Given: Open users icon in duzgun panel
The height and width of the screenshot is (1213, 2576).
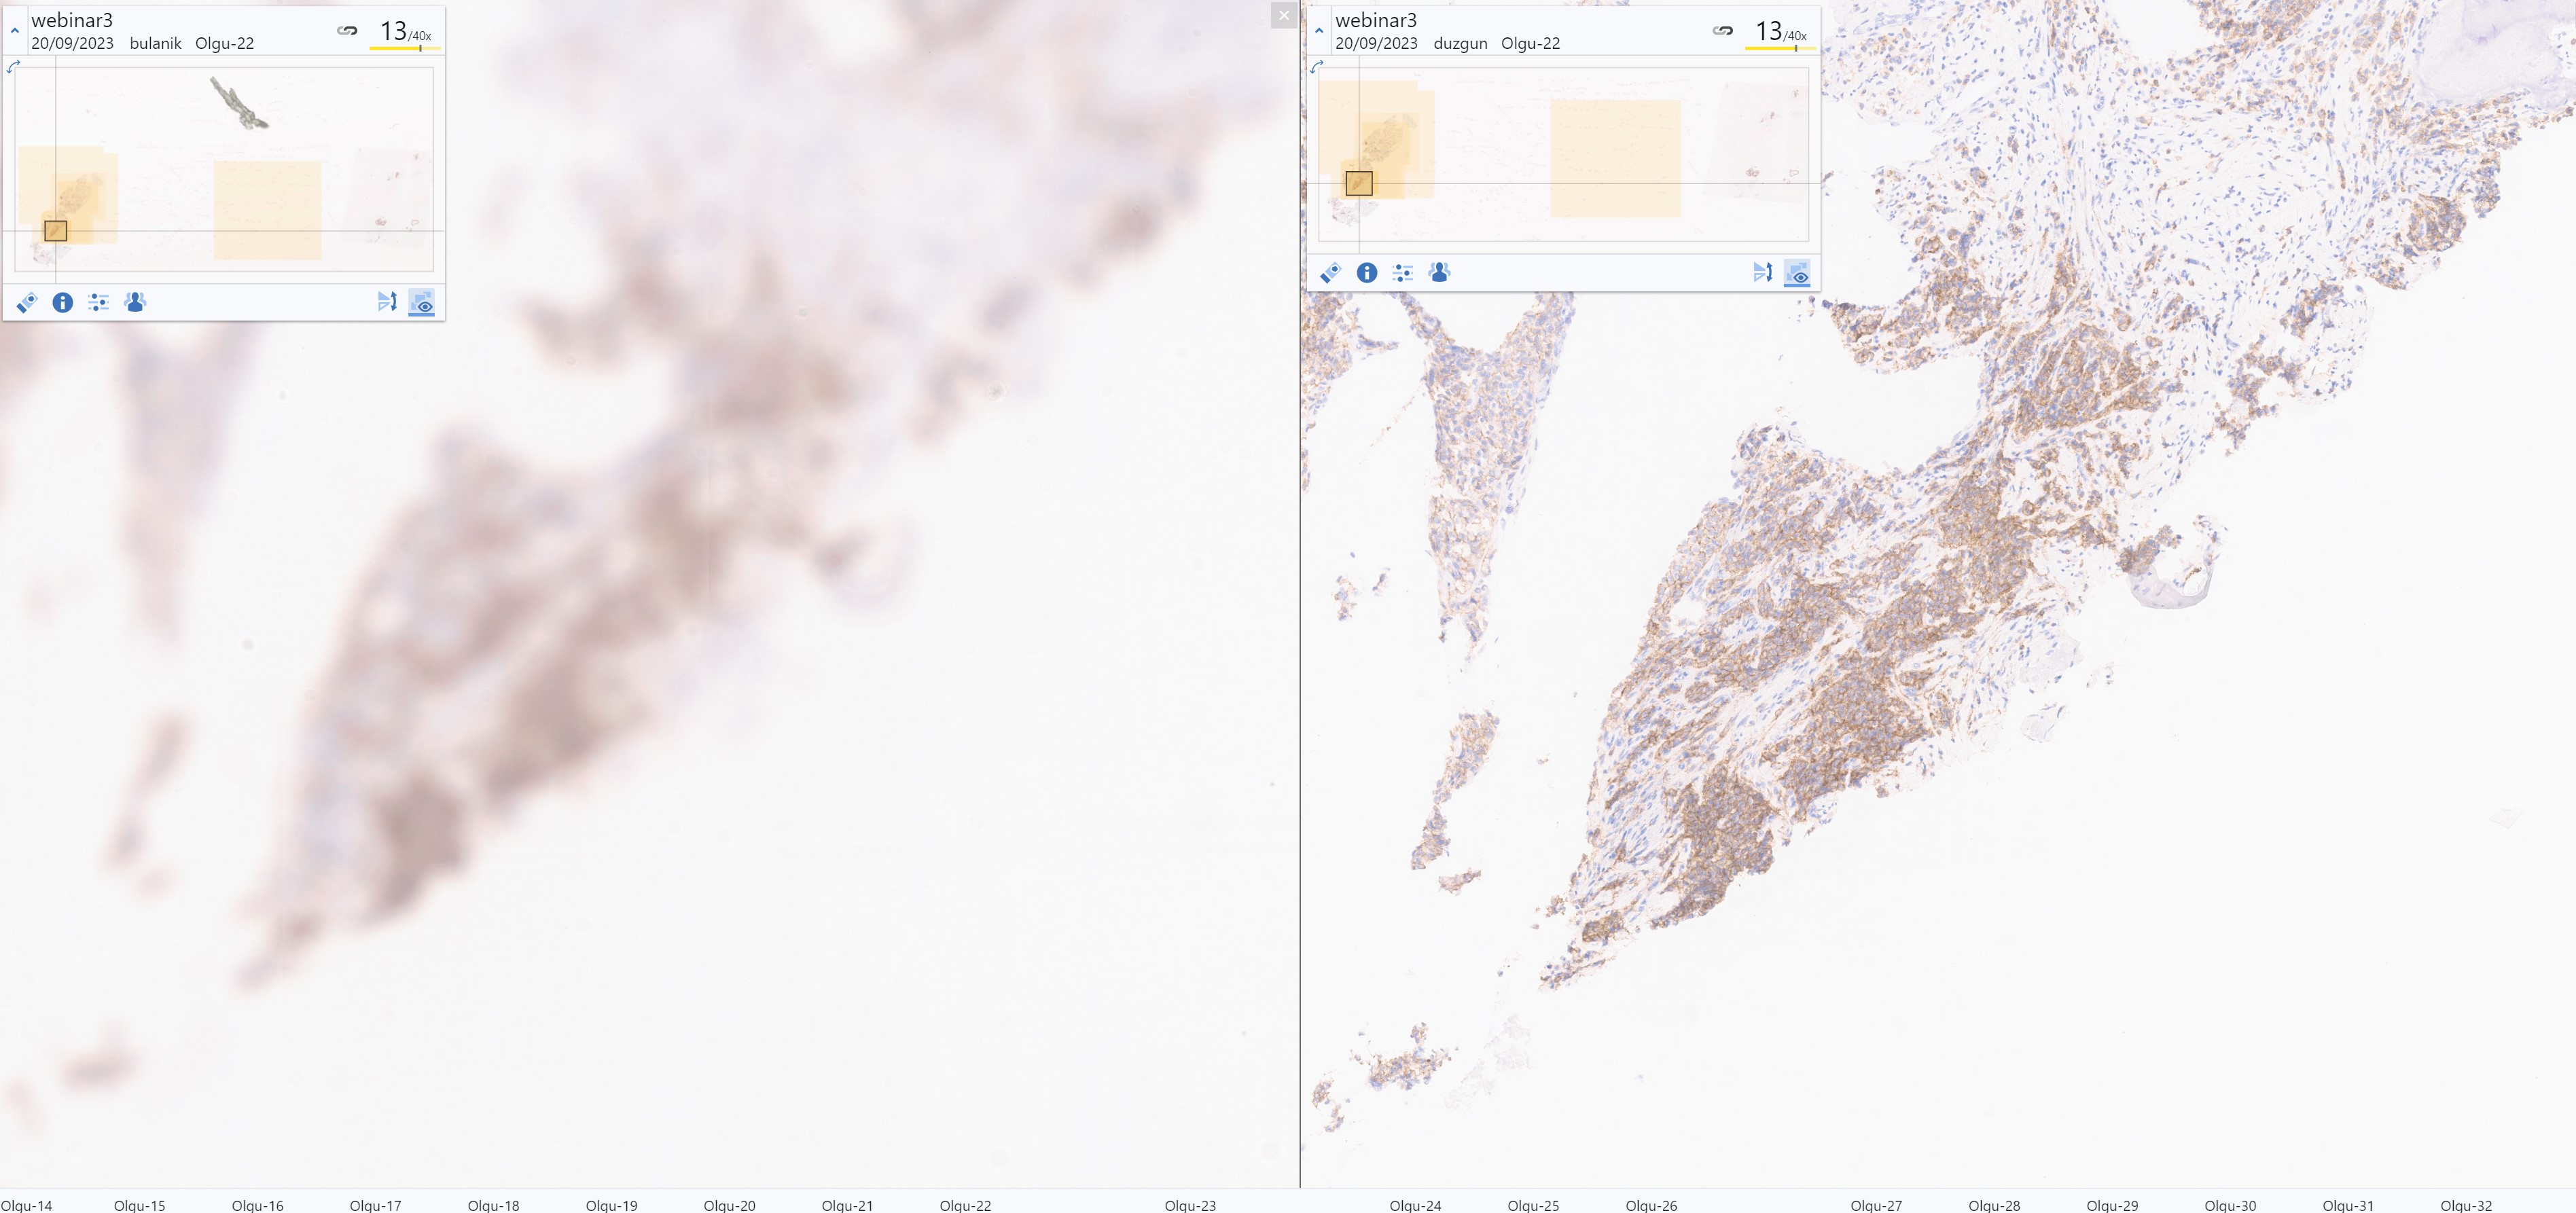Looking at the screenshot, I should [1439, 272].
